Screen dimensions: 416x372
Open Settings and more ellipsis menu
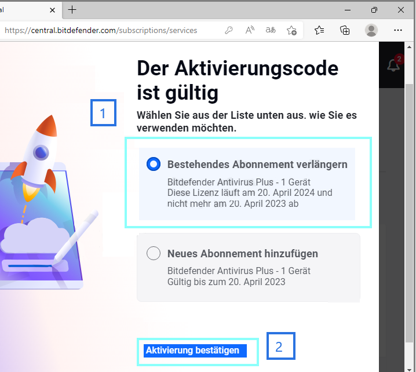[397, 30]
